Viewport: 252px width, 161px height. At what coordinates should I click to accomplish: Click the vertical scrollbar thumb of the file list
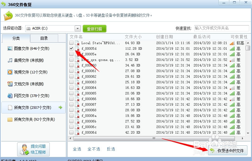[x=248, y=48]
